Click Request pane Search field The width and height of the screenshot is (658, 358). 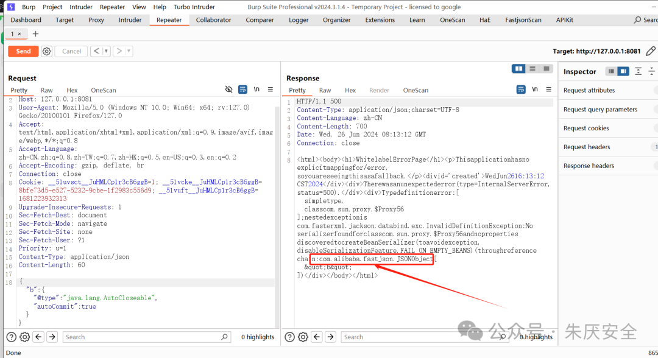pyautogui.click(x=146, y=337)
